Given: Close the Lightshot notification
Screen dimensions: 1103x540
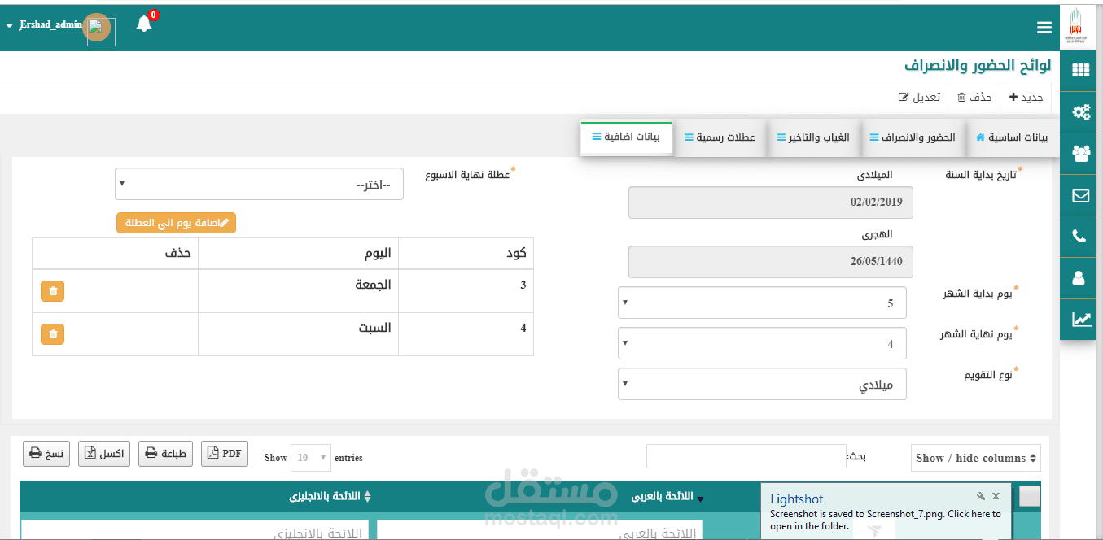Looking at the screenshot, I should click(996, 496).
